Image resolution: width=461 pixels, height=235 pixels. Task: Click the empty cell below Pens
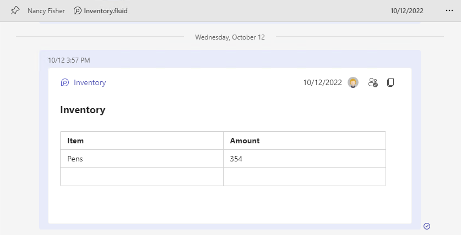point(142,177)
